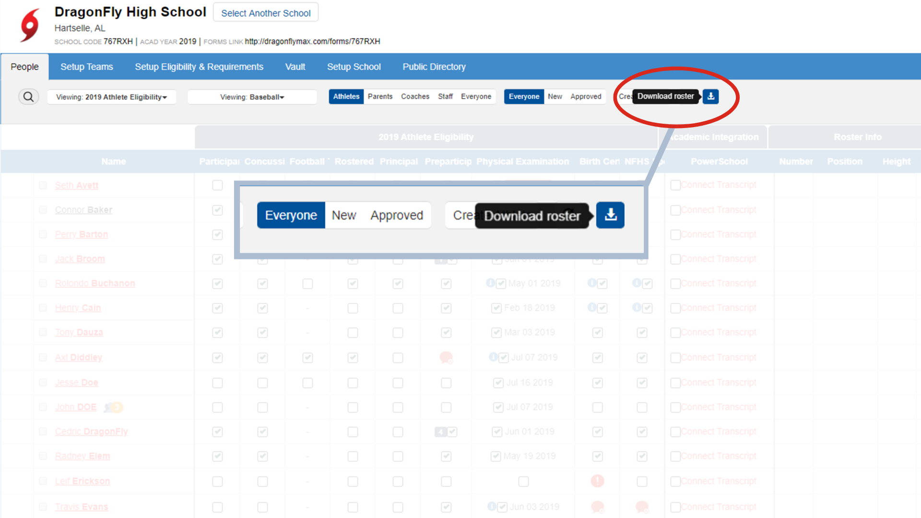
Task: Click red comment icon in Axl Diddley row
Action: click(446, 357)
